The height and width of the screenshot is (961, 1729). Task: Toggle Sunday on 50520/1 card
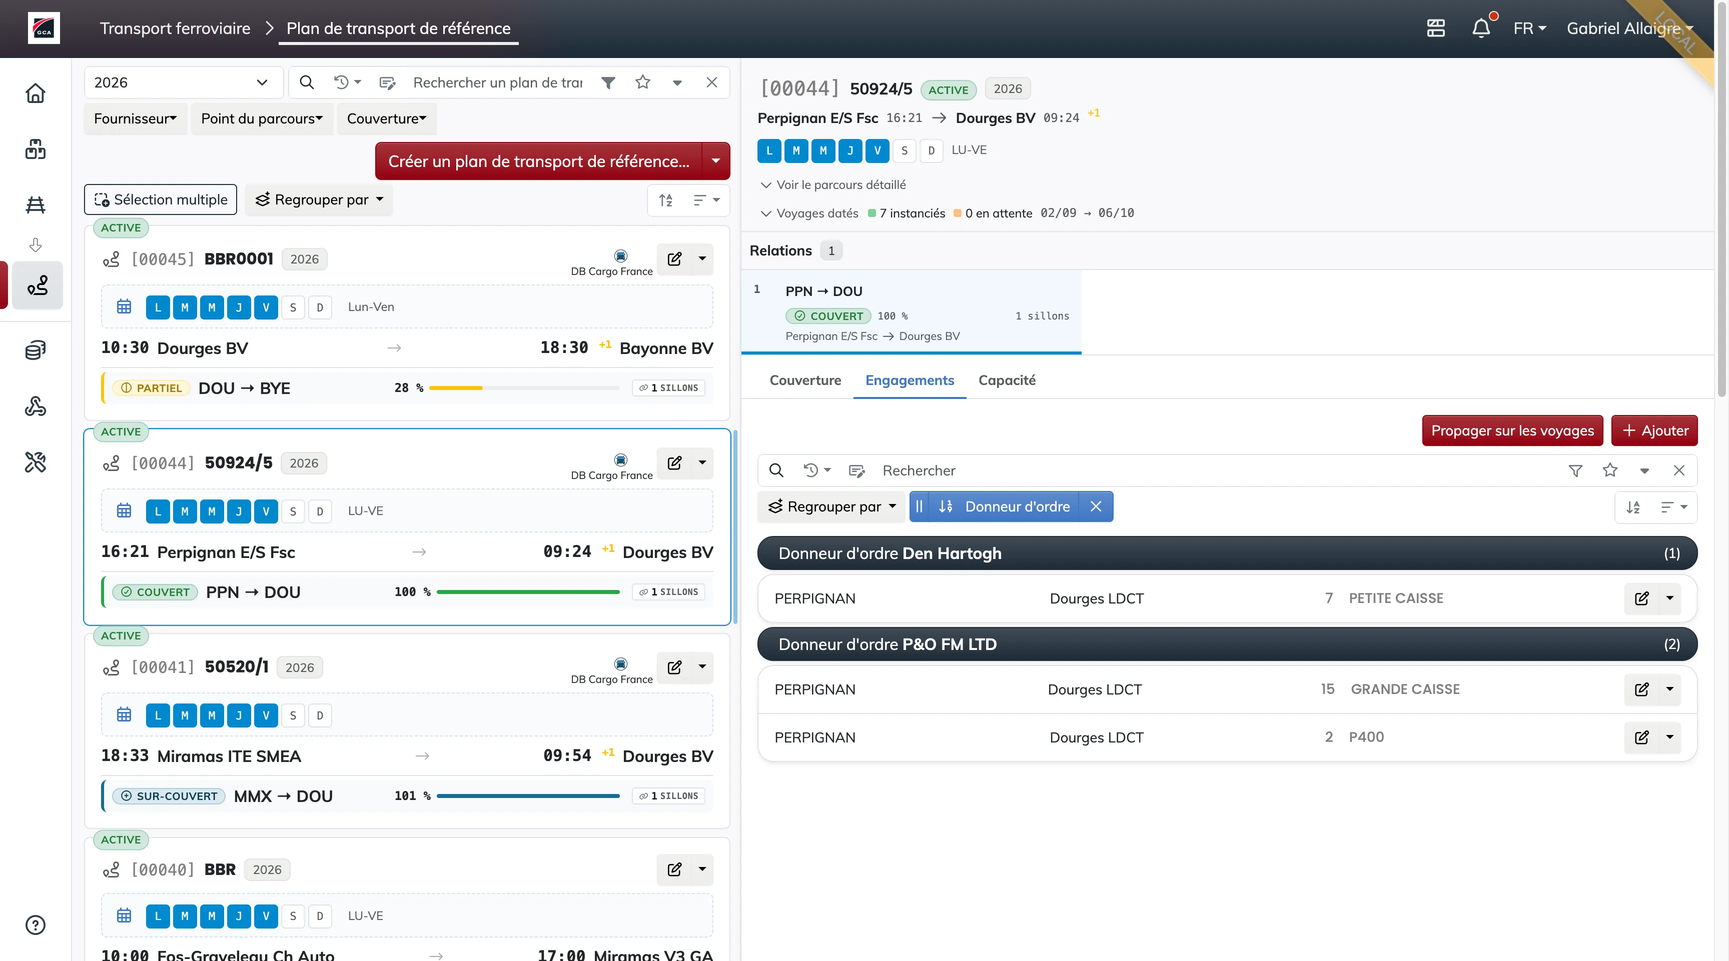click(x=320, y=715)
